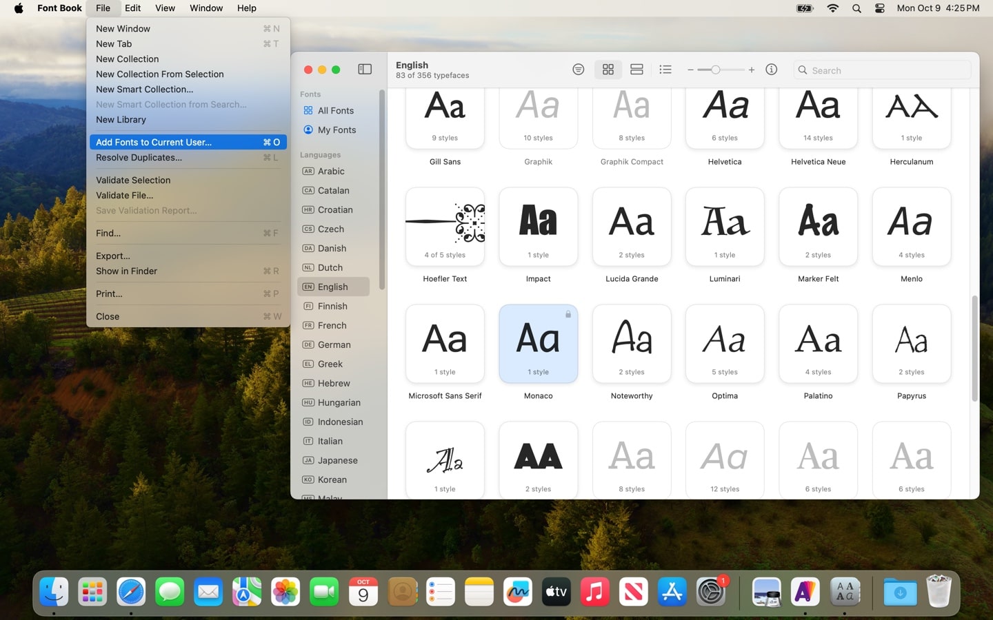Click the plus to increase preview size
993x620 pixels.
click(x=752, y=70)
